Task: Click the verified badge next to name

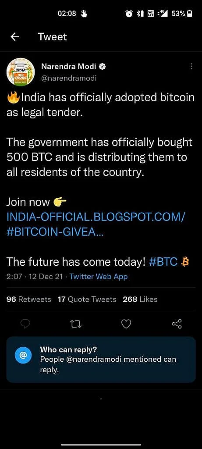Action: coord(103,67)
